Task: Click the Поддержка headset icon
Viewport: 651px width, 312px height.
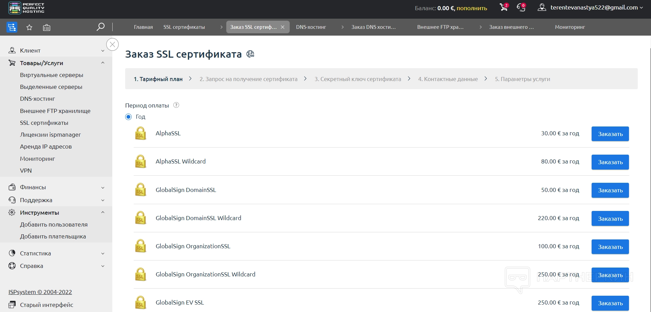Action: point(12,200)
